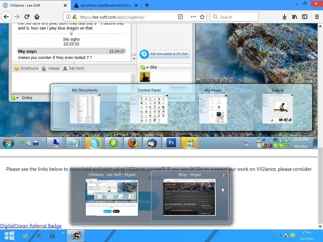Click the browser Forward arrow
323x242 pixels.
[17, 17]
